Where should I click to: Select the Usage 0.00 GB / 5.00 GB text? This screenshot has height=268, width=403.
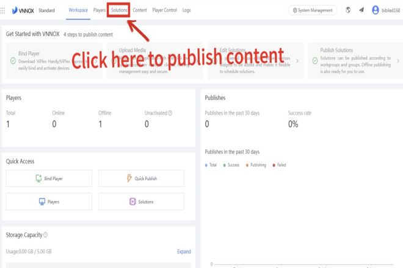(x=29, y=252)
